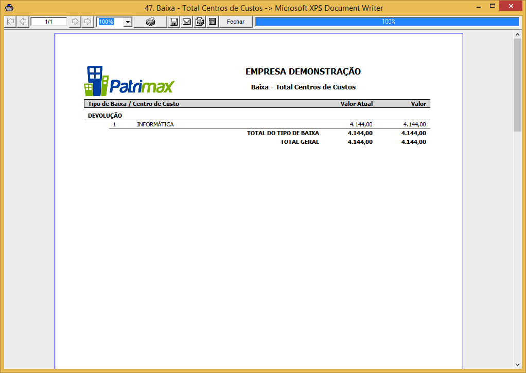Click the 'Baixa - Total Centros de Custos' subtitle

(303, 87)
